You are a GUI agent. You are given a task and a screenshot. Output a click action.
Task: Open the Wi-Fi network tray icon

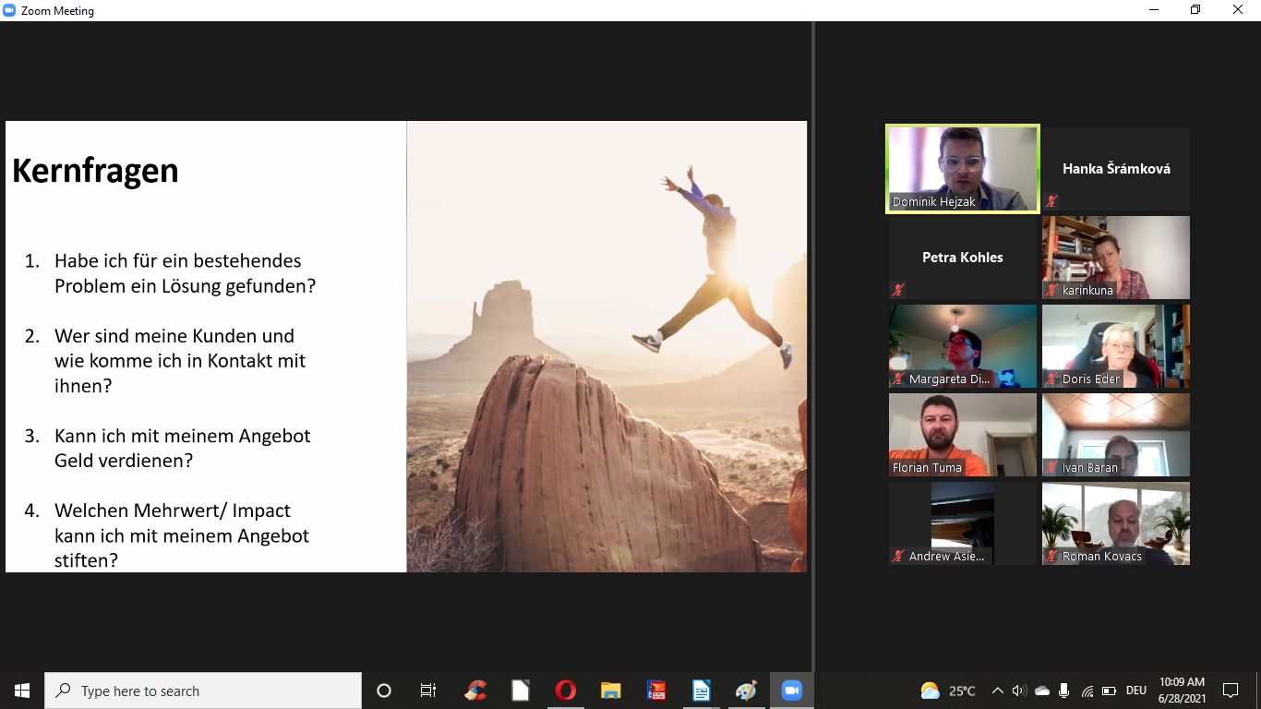(1087, 691)
